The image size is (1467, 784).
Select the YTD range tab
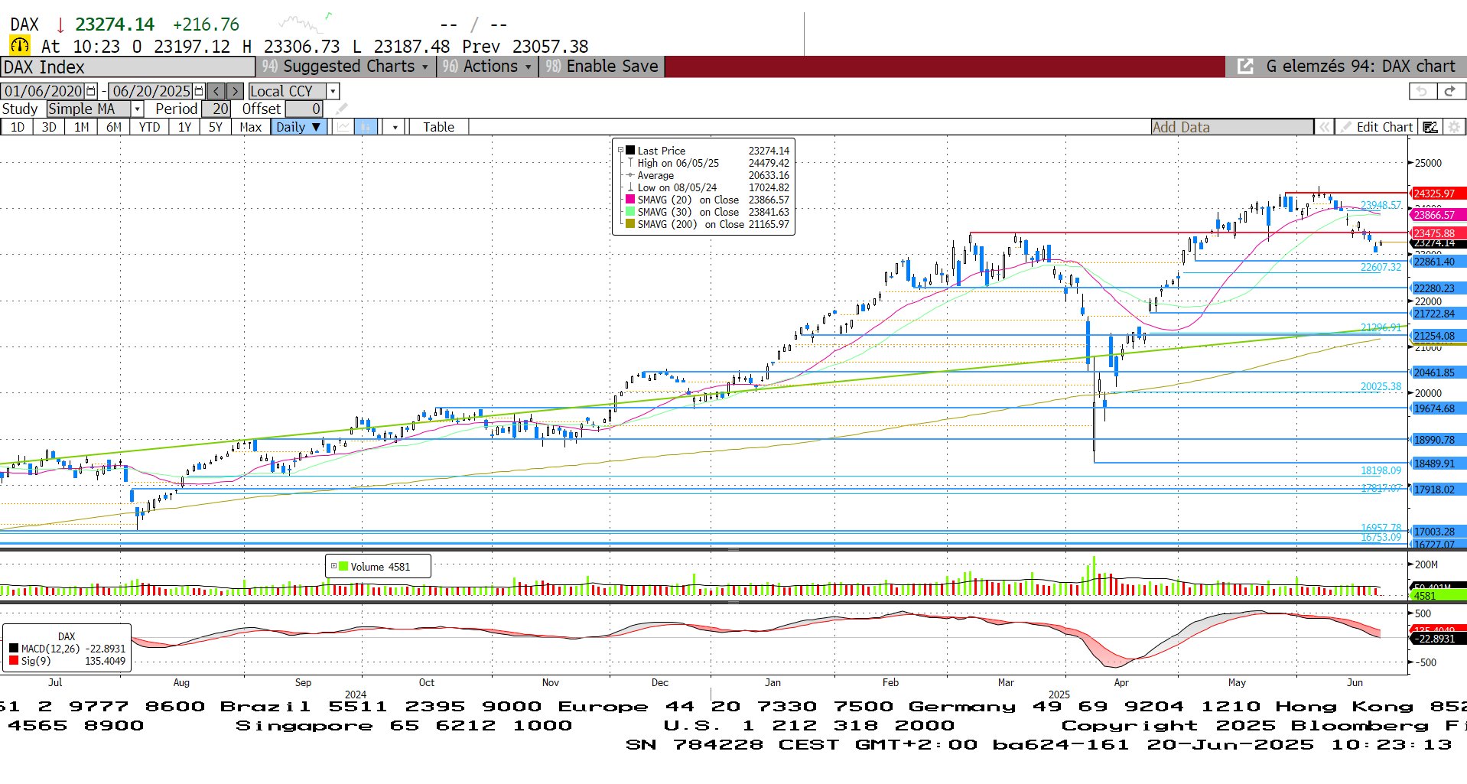(150, 127)
